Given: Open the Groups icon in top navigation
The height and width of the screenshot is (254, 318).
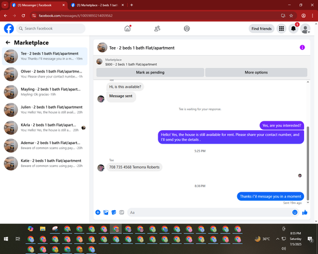Looking at the screenshot, I should [x=187, y=29].
